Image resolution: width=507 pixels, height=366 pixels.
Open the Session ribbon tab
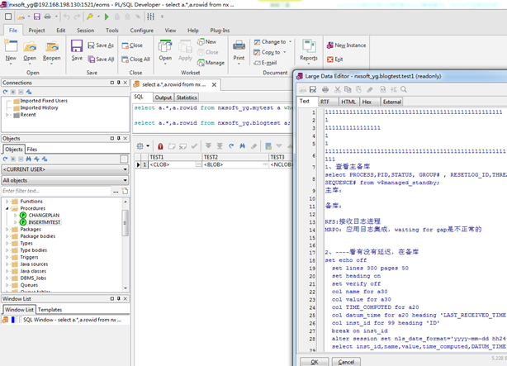point(85,31)
